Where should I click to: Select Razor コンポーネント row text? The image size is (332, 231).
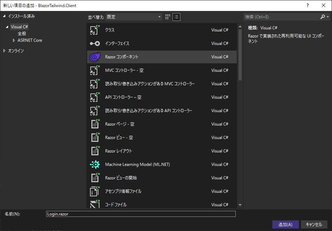pyautogui.click(x=122, y=57)
